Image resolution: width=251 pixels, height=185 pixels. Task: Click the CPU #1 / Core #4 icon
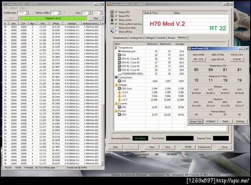point(119,70)
